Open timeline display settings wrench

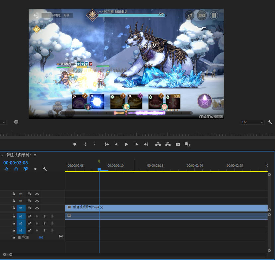tap(45, 169)
